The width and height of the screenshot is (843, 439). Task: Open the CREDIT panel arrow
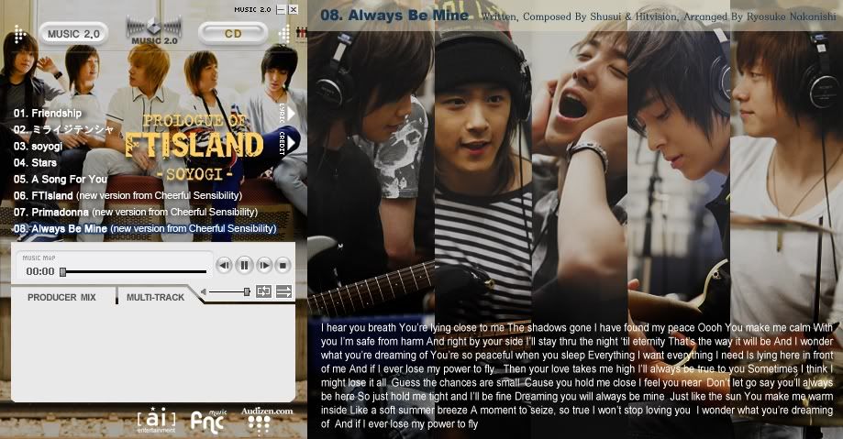(291, 143)
